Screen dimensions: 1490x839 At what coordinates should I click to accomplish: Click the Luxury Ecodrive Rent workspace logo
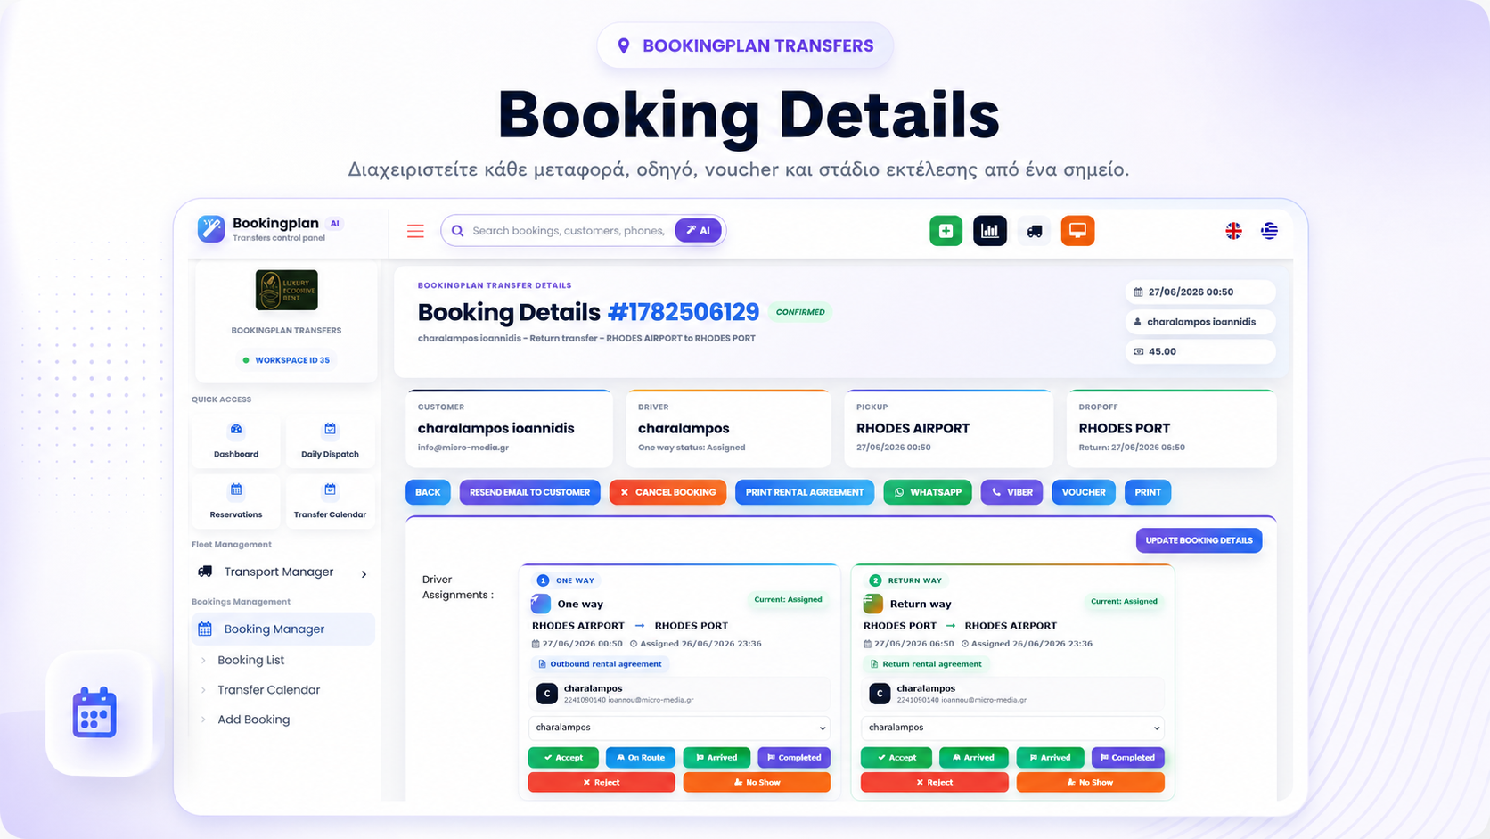(286, 290)
